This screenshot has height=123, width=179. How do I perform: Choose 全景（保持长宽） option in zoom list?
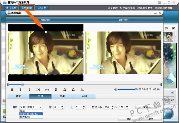[x=31, y=114]
